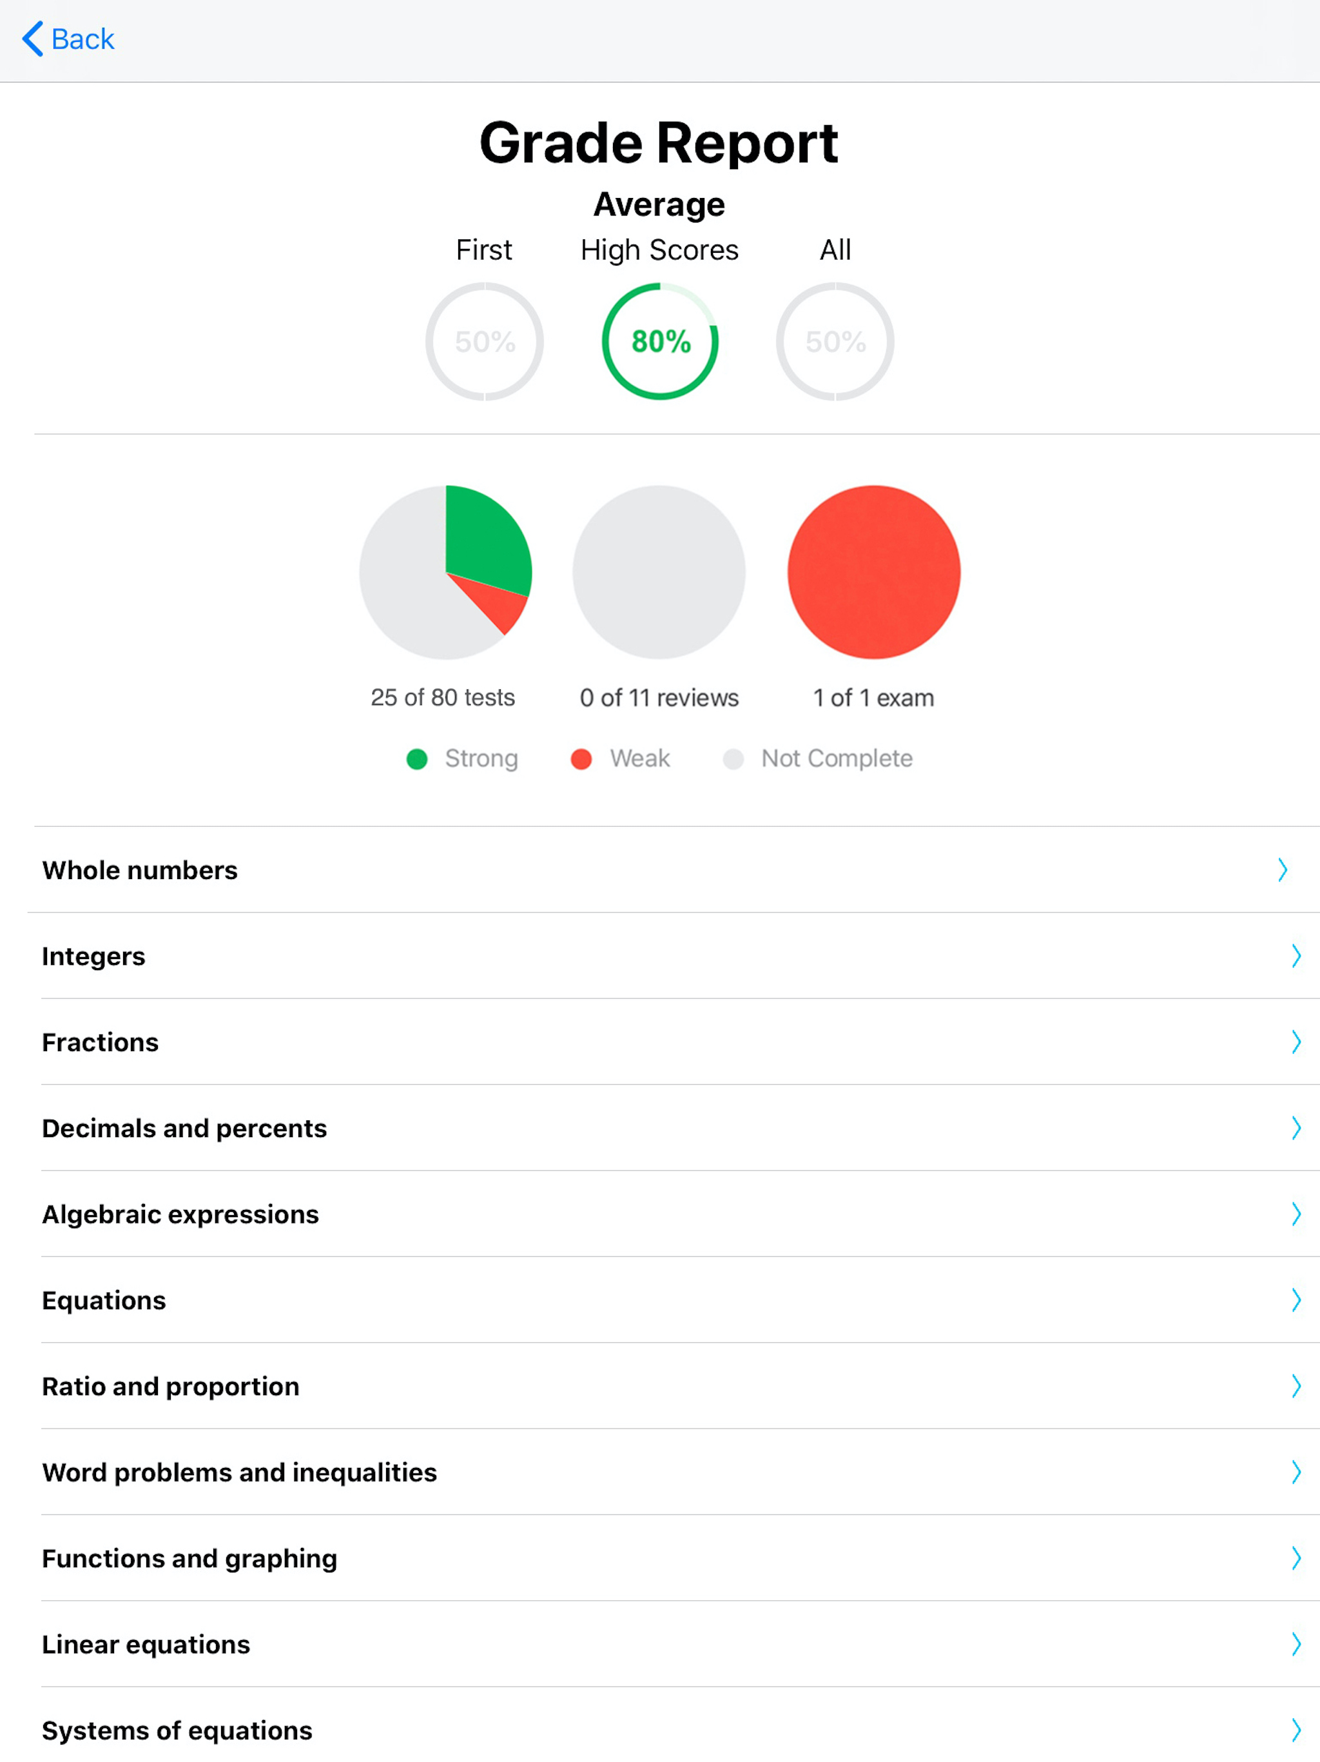Expand Word problems and inequalities chevron
Image resolution: width=1320 pixels, height=1762 pixels.
[x=1296, y=1472]
